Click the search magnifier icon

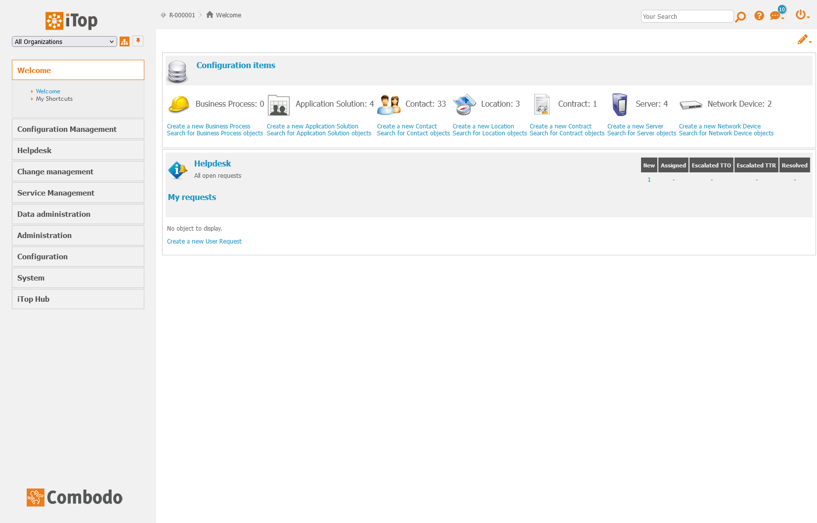[x=740, y=16]
